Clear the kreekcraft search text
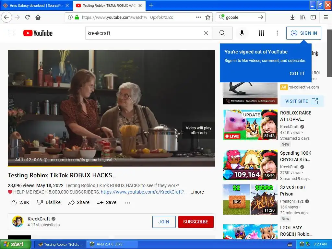Screen dimensions: 332x249 [x=206, y=33]
